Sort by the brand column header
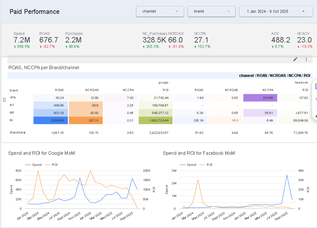This screenshot has width=317, height=228. 14,90
